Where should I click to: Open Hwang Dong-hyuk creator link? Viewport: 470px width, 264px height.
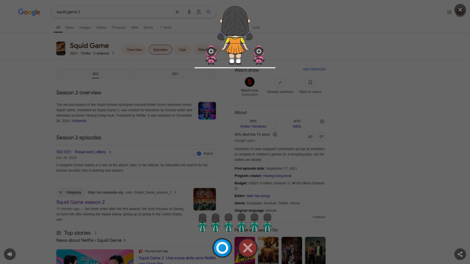click(x=277, y=176)
